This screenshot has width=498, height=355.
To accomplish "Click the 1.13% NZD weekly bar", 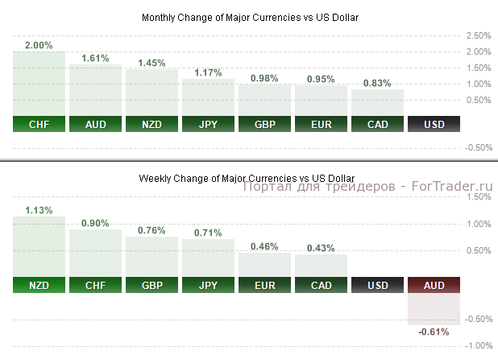I will (x=39, y=246).
